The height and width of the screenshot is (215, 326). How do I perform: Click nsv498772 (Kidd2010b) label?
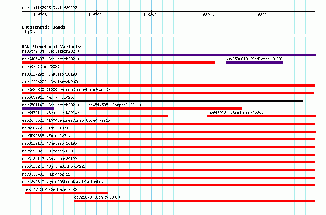45,128
